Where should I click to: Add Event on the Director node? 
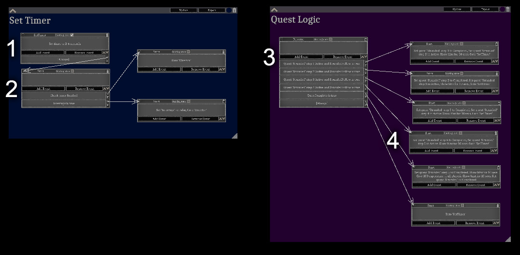[301, 57]
